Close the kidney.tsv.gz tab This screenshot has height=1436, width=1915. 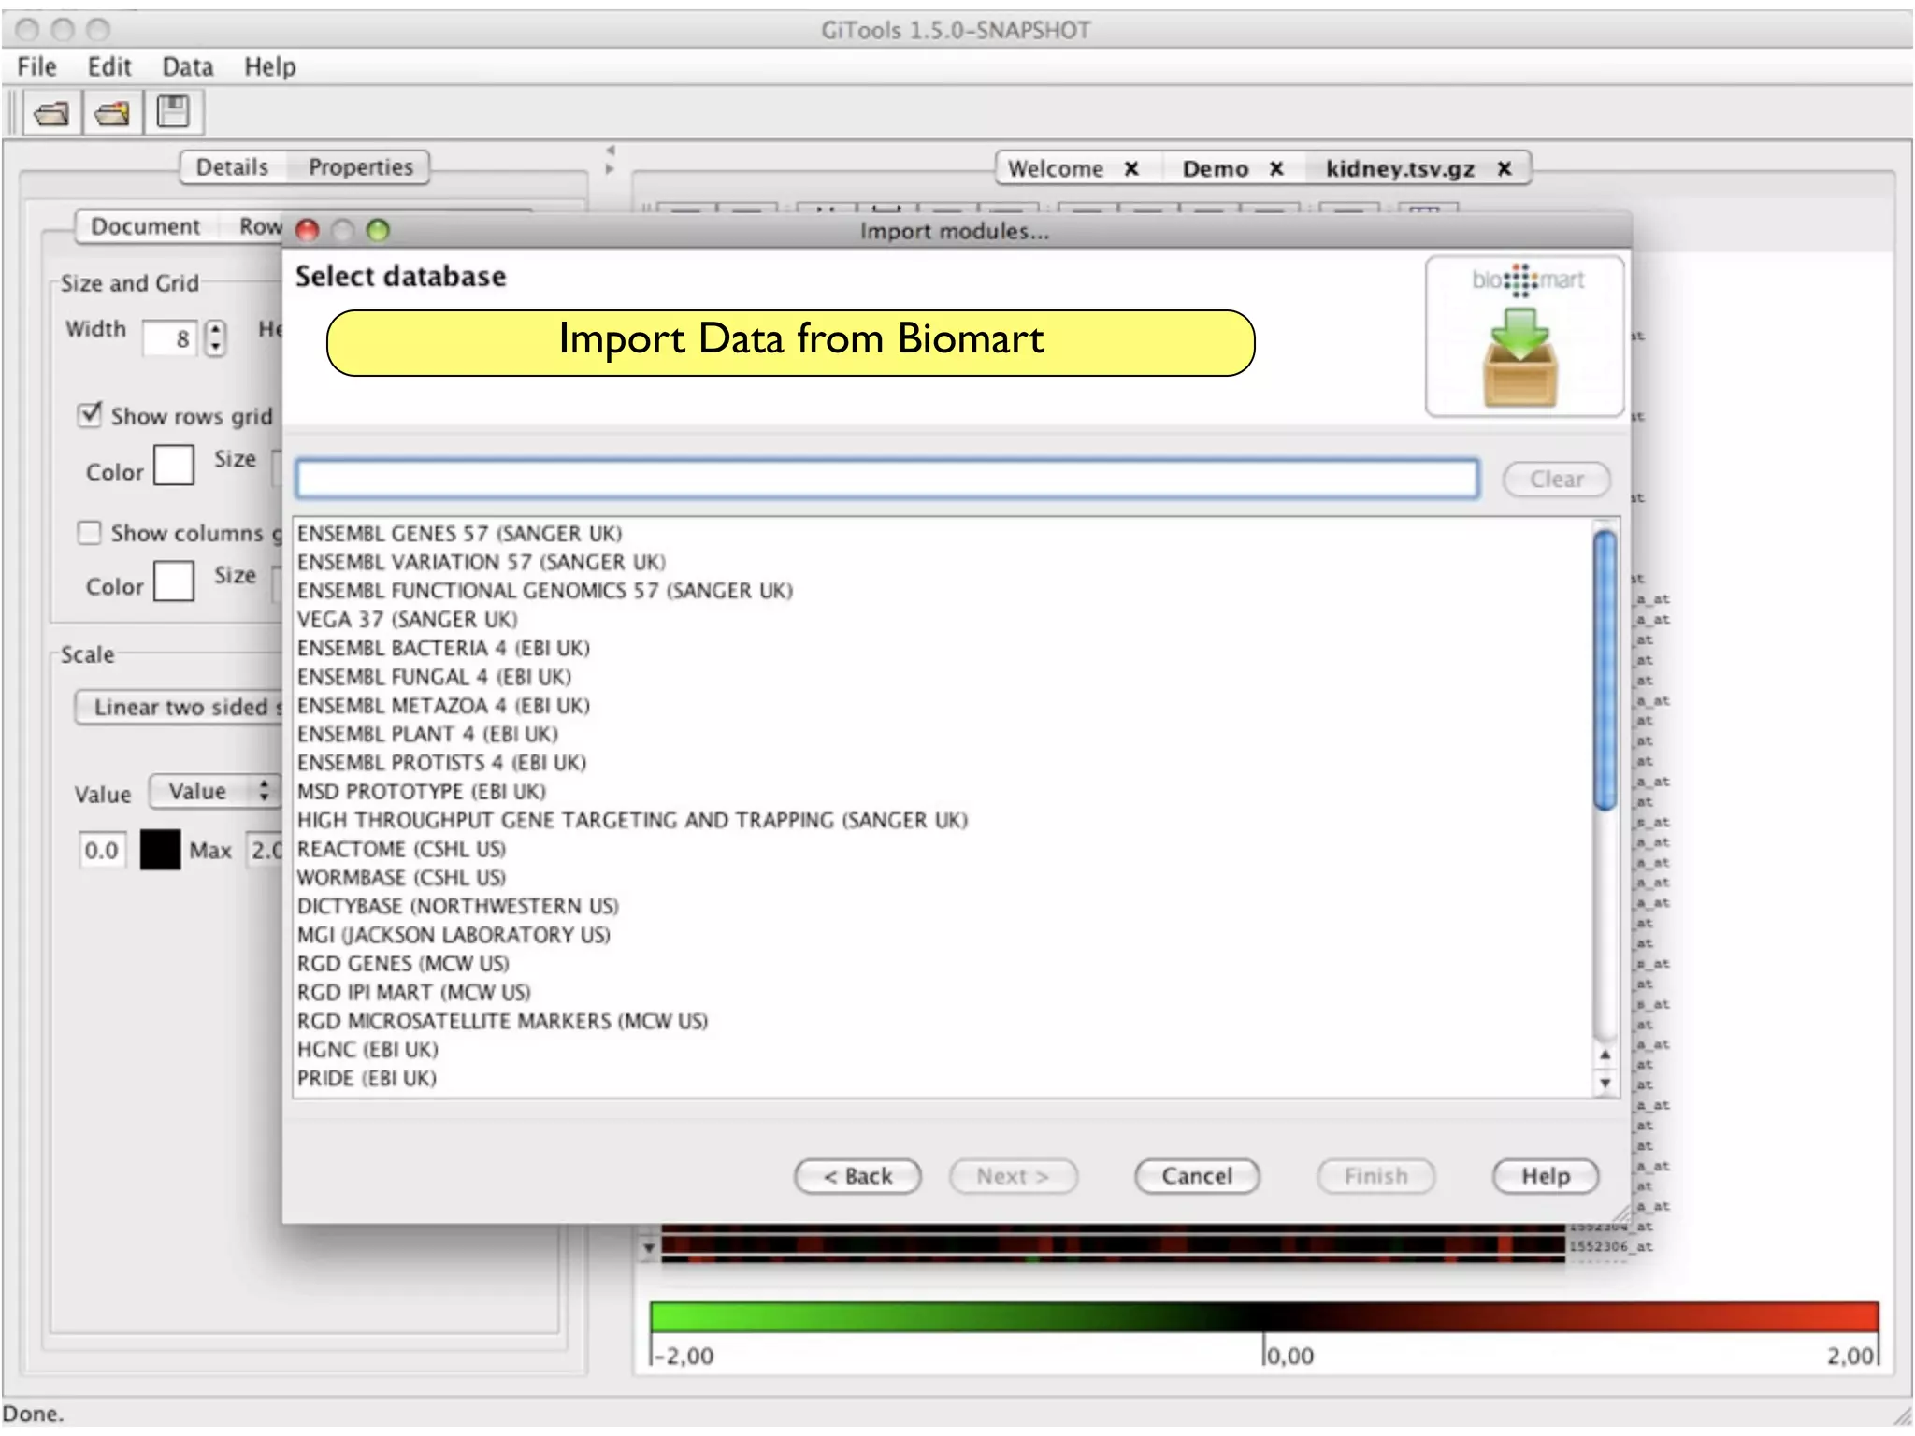1504,168
